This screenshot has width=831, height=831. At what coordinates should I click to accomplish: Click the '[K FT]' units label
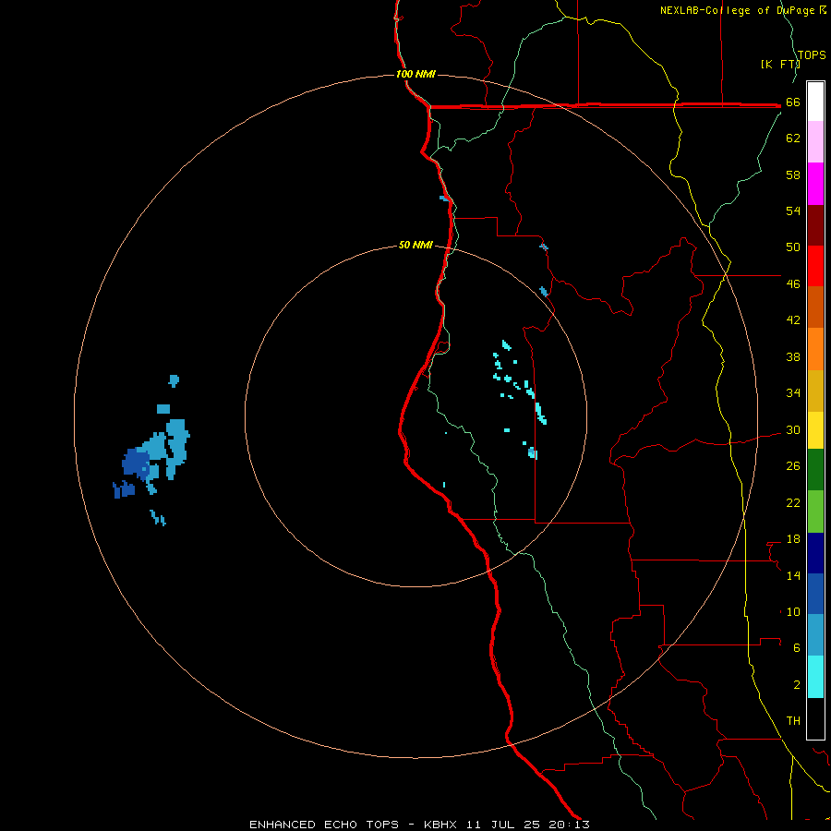(x=780, y=64)
